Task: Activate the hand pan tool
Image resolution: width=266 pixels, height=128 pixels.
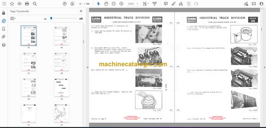Action: pos(106,4)
